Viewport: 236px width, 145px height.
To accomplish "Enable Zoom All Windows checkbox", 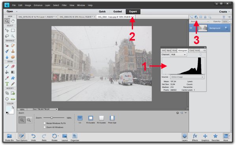I will click(45, 127).
